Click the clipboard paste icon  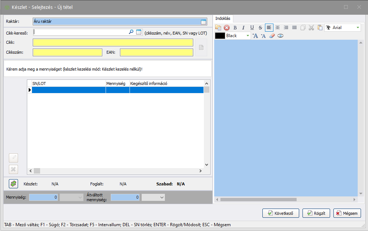[320, 28]
